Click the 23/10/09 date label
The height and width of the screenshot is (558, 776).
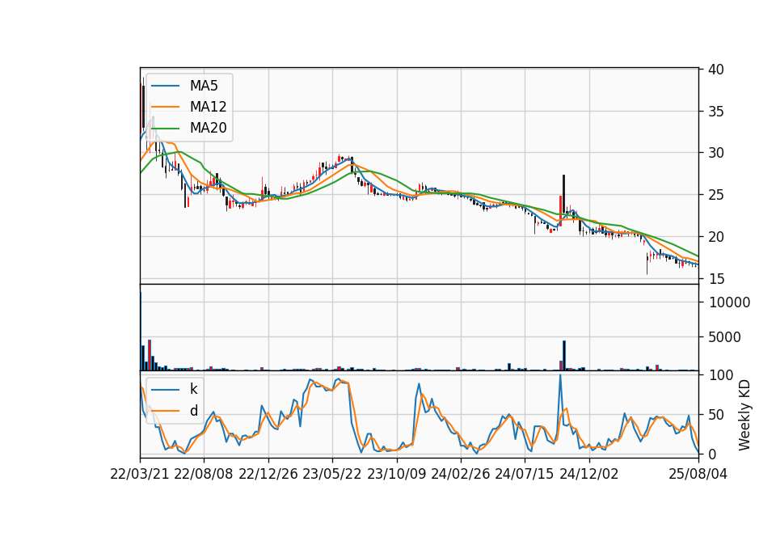[x=396, y=475]
